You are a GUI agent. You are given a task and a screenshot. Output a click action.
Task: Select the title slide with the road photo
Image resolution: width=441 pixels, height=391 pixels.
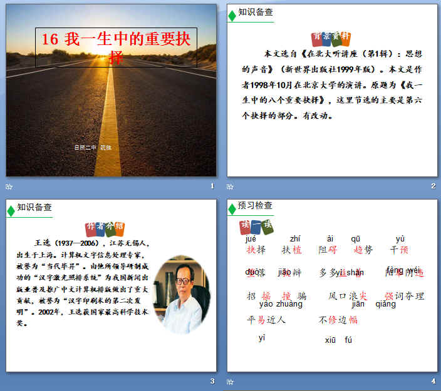[x=111, y=90]
